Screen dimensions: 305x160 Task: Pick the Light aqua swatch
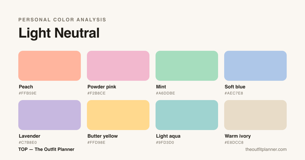coord(187,115)
